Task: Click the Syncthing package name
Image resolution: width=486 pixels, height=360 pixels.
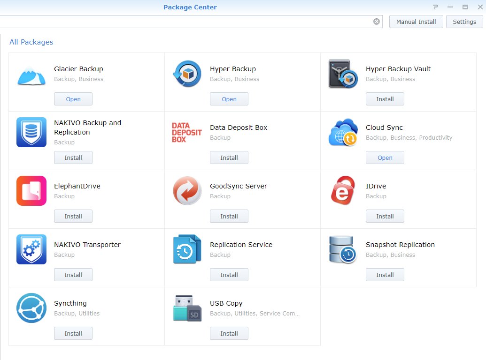Action: pyautogui.click(x=70, y=303)
